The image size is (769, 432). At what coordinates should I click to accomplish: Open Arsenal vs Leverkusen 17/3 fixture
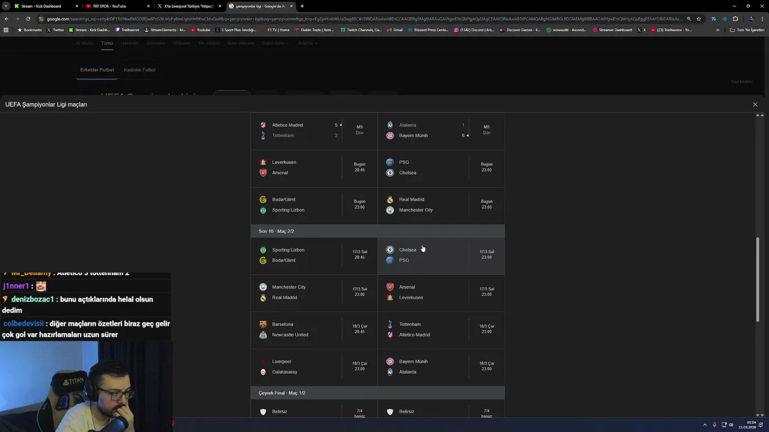tap(441, 292)
